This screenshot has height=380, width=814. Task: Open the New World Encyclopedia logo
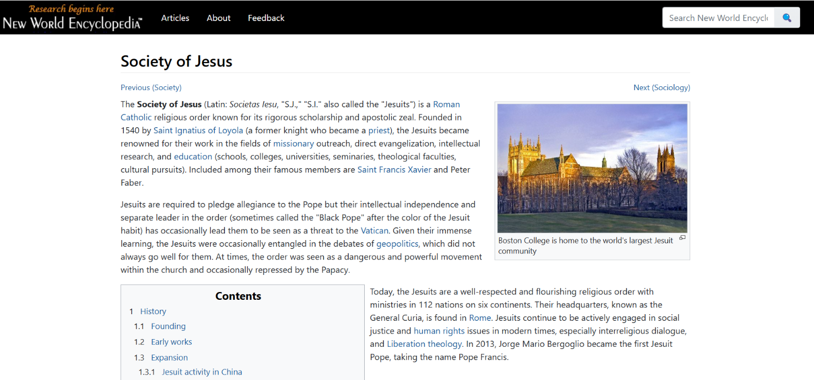pyautogui.click(x=72, y=17)
